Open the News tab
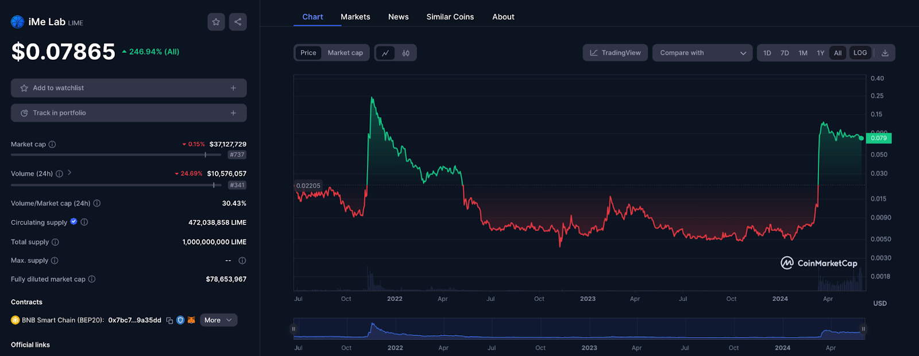 [399, 17]
